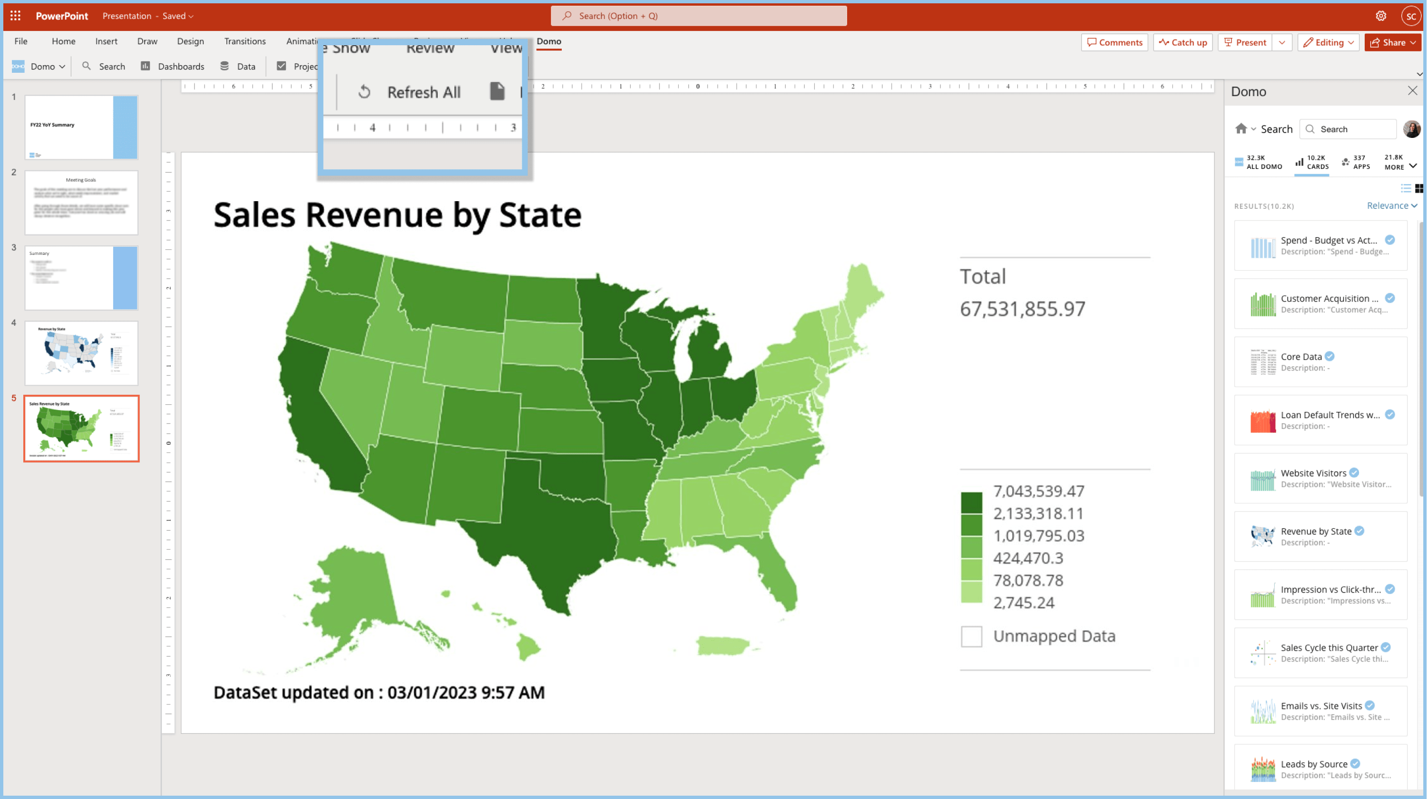1427x799 pixels.
Task: Open the settings gear in title bar
Action: pos(1380,16)
